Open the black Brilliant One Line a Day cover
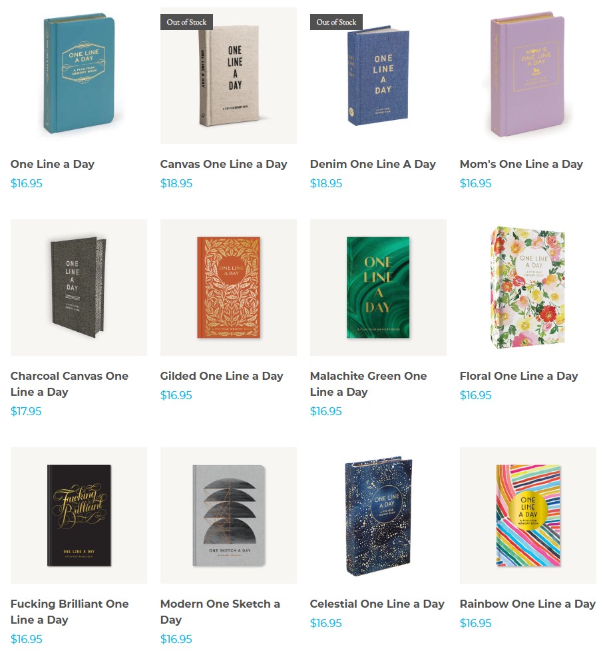This screenshot has height=651, width=609. pyautogui.click(x=79, y=515)
